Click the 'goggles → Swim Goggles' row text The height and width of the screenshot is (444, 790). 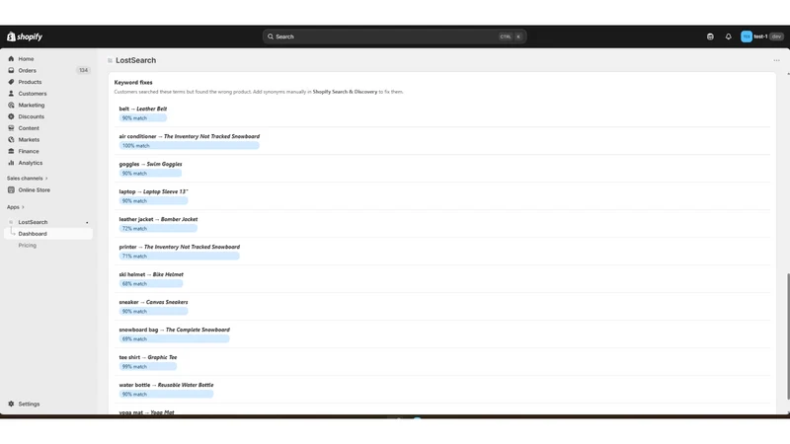pyautogui.click(x=151, y=164)
